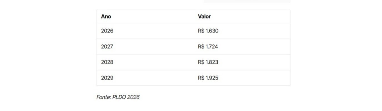The width and height of the screenshot is (382, 111).
Task: Click blank area of header row
Action: tap(250, 16)
